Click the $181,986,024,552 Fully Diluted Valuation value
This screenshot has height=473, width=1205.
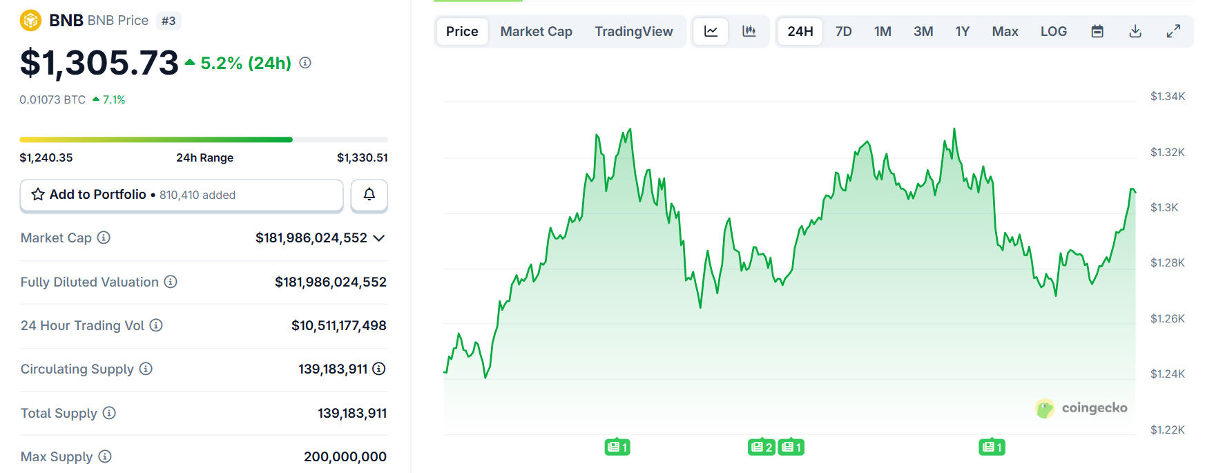click(x=331, y=282)
